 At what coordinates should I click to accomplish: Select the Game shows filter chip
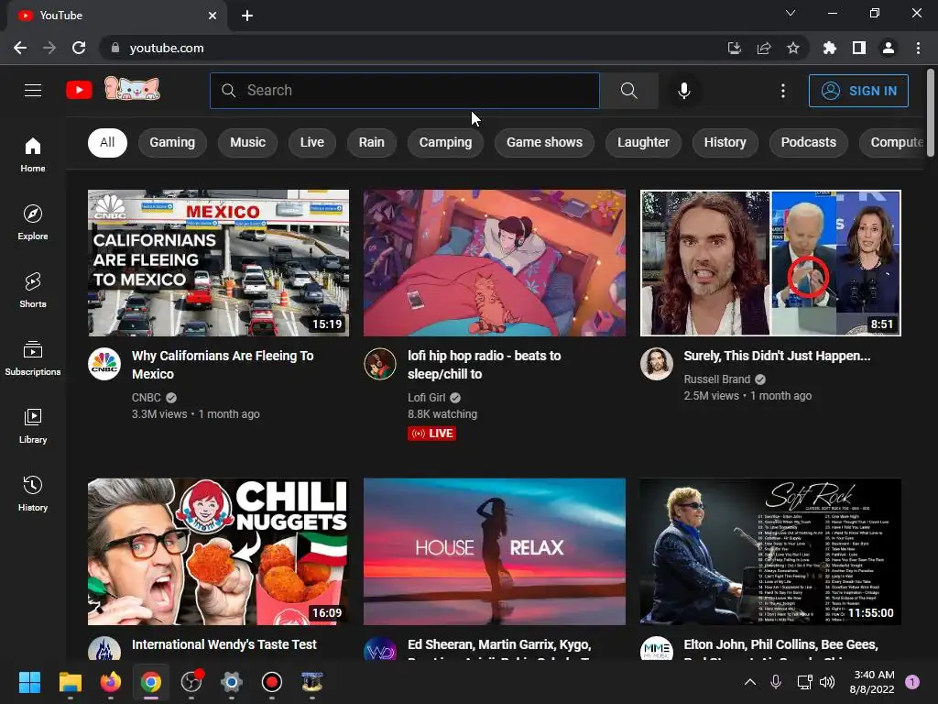544,142
